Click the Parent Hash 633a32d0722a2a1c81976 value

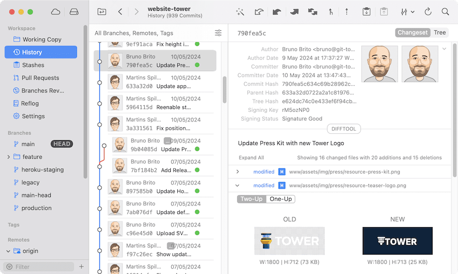click(318, 93)
